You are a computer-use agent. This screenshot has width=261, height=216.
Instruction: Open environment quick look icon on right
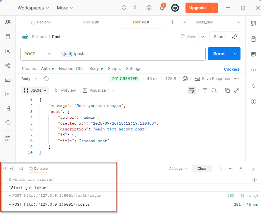coord(254,23)
